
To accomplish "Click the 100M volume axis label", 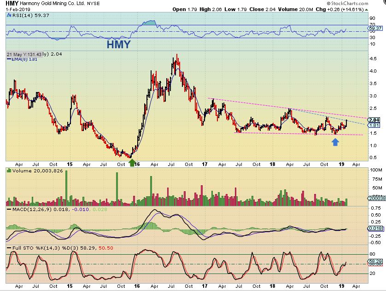I will coord(376,170).
